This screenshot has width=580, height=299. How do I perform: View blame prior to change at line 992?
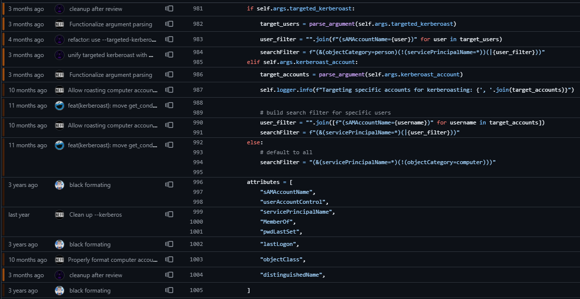[169, 145]
